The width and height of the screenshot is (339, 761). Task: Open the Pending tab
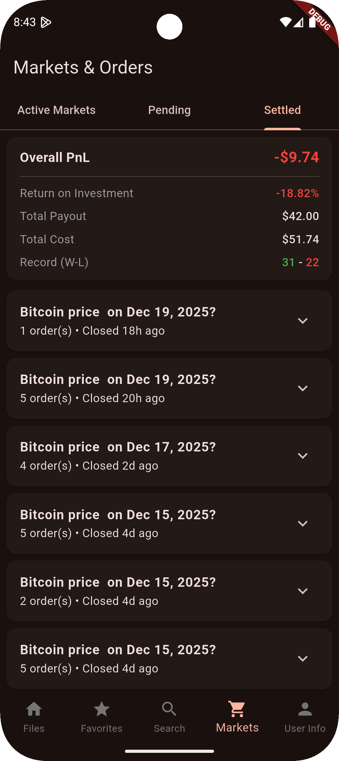tap(169, 110)
